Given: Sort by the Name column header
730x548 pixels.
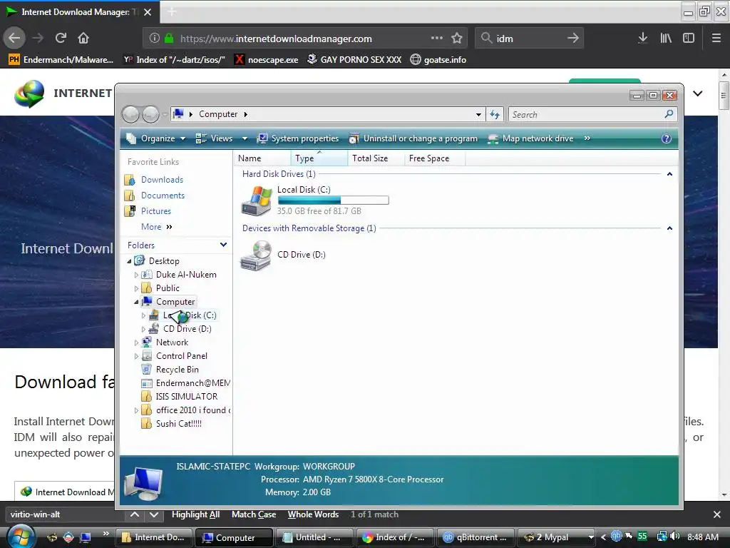Looking at the screenshot, I should tap(263, 158).
